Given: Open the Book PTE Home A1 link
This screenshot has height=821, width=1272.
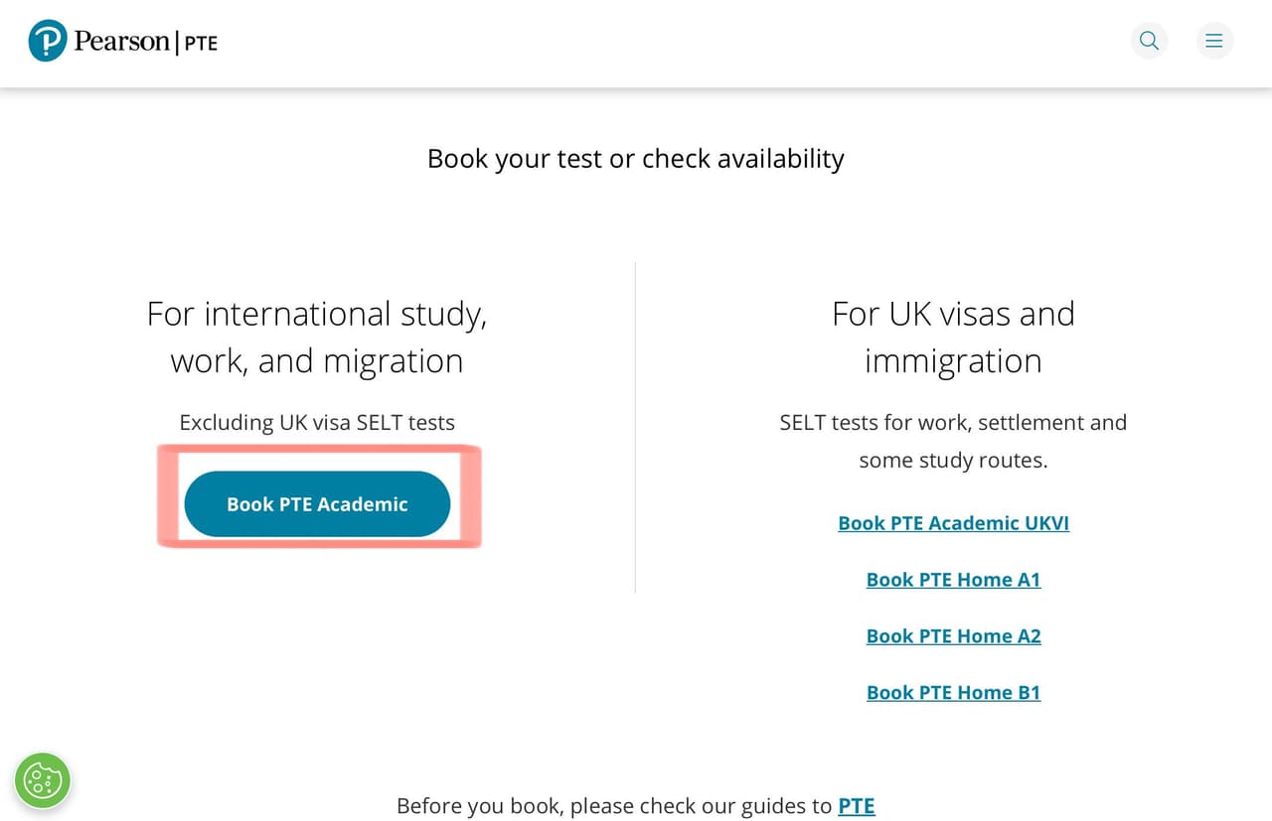Looking at the screenshot, I should point(953,580).
